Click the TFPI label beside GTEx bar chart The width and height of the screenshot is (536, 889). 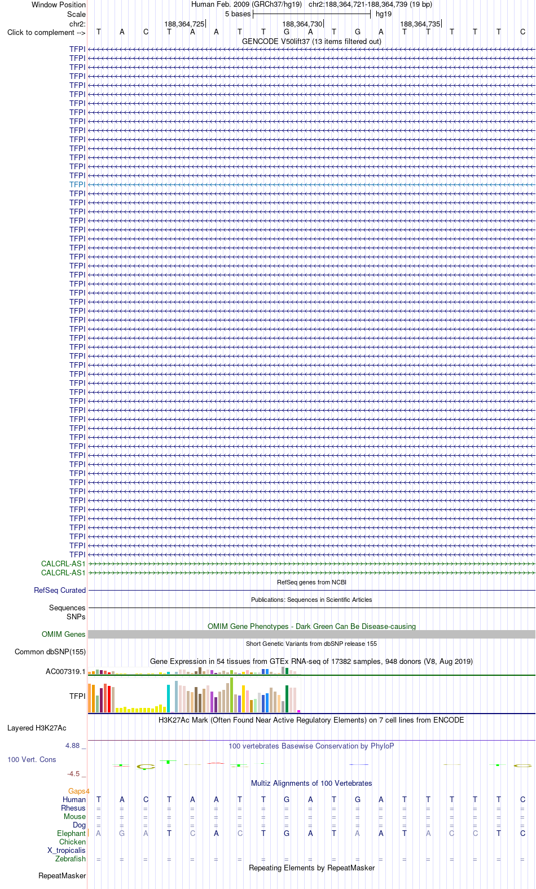tap(77, 696)
